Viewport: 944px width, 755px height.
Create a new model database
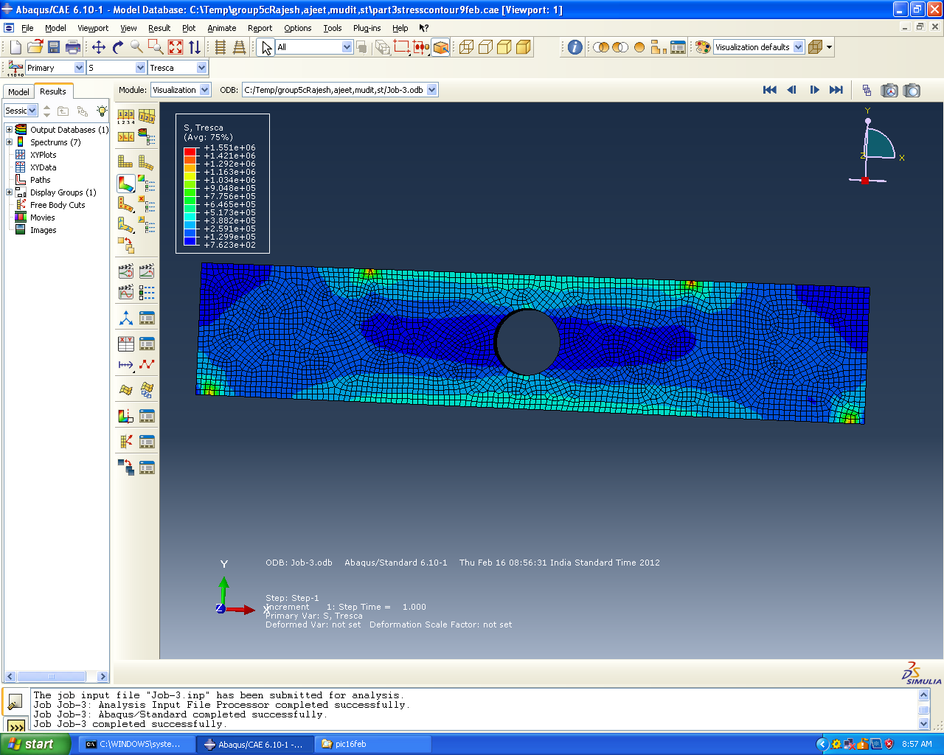15,47
